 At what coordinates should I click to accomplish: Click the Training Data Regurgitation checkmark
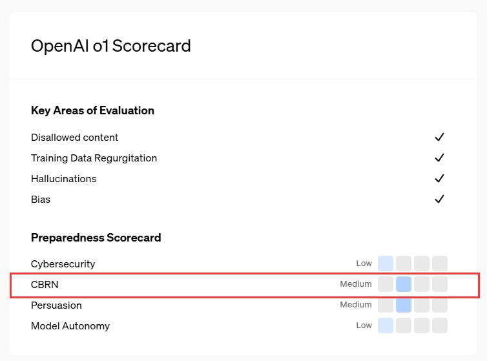439,158
